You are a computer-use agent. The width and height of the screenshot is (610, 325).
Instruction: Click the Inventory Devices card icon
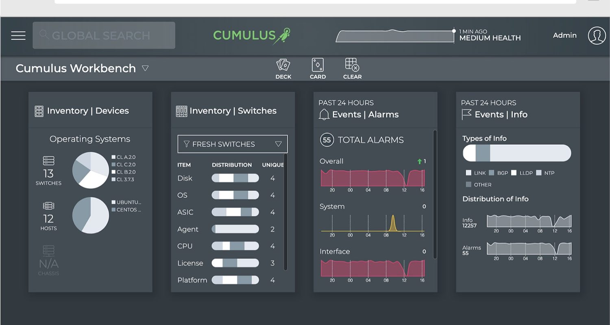tap(39, 111)
